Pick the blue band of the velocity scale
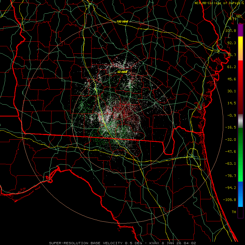This screenshot has height=245, width=245. [240, 194]
